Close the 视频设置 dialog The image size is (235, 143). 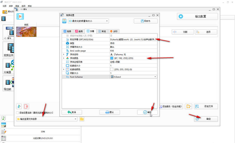click(157, 15)
